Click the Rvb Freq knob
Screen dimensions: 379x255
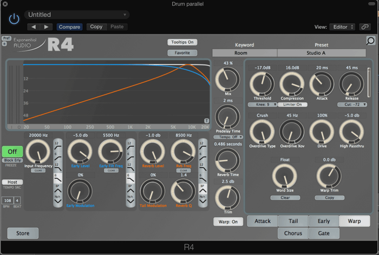(x=183, y=152)
